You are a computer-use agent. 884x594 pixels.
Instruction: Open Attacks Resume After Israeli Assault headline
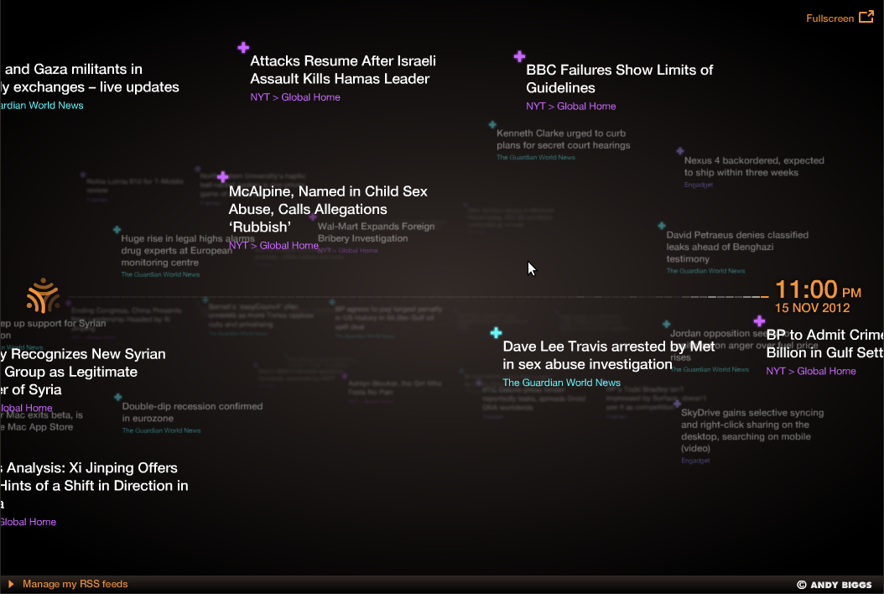tap(343, 70)
